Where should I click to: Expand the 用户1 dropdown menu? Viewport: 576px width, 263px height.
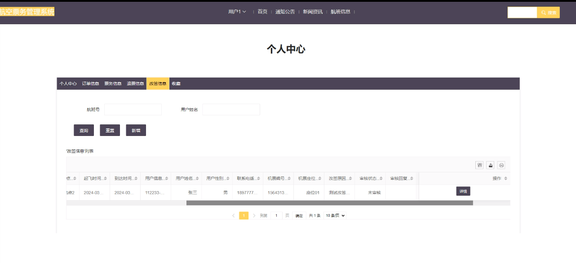(237, 12)
